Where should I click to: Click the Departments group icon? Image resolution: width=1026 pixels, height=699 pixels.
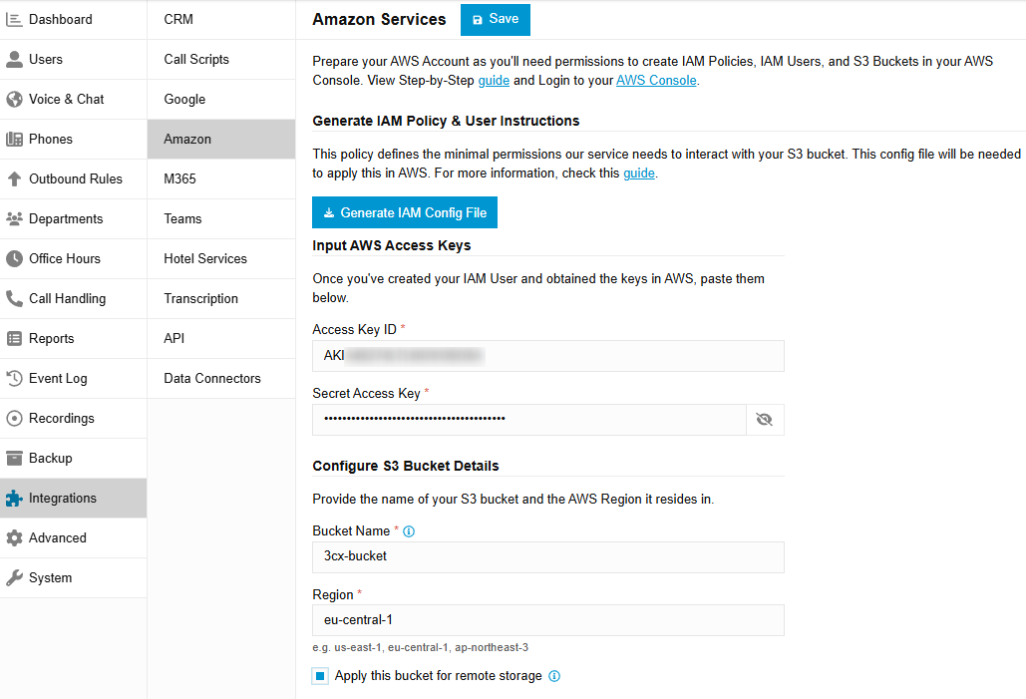[x=14, y=219]
